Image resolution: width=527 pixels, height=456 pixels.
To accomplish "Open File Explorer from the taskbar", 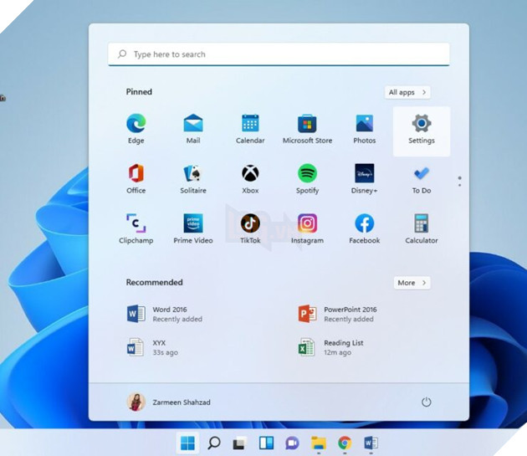I will (319, 443).
